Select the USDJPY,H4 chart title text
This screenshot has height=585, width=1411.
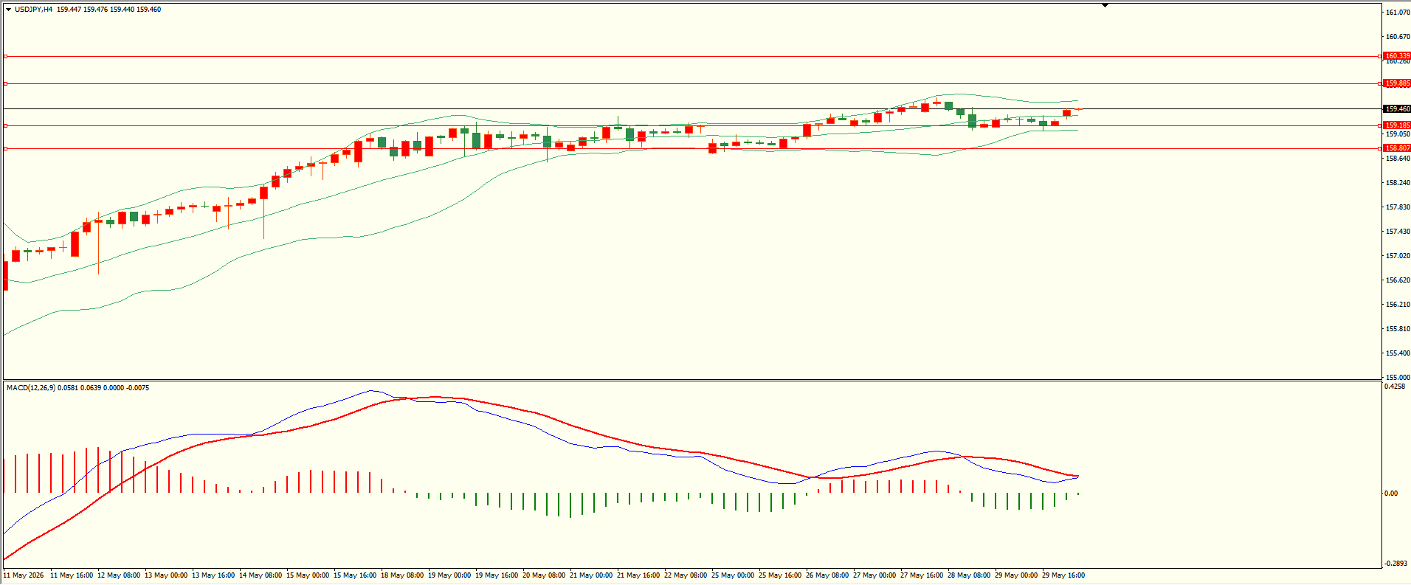(34, 10)
